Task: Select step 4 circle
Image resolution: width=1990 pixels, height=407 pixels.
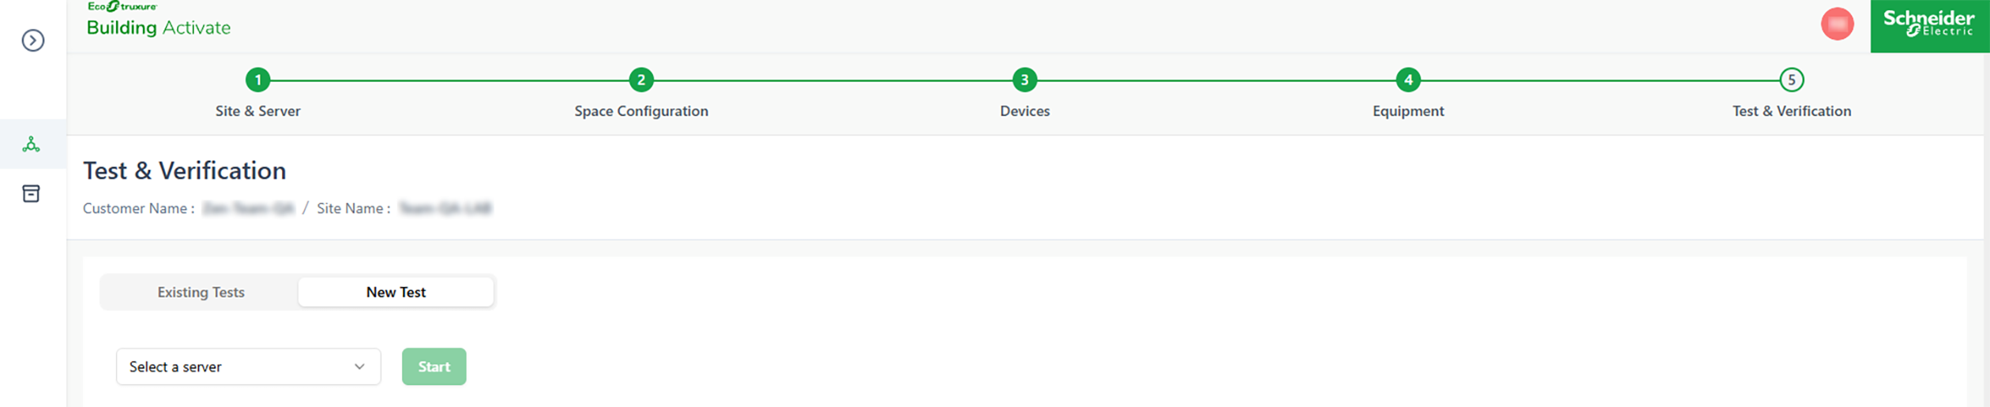Action: (1408, 80)
